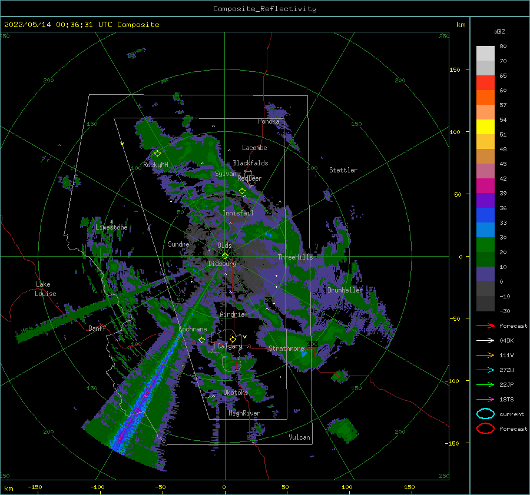Click the -150 tick label on bottom axis
Screen dimensions: 530x495
coord(35,487)
